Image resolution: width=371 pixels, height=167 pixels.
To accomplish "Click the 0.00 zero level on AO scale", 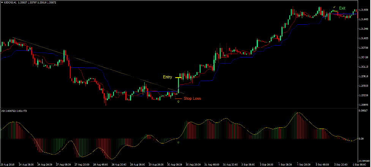I will point(361,138).
